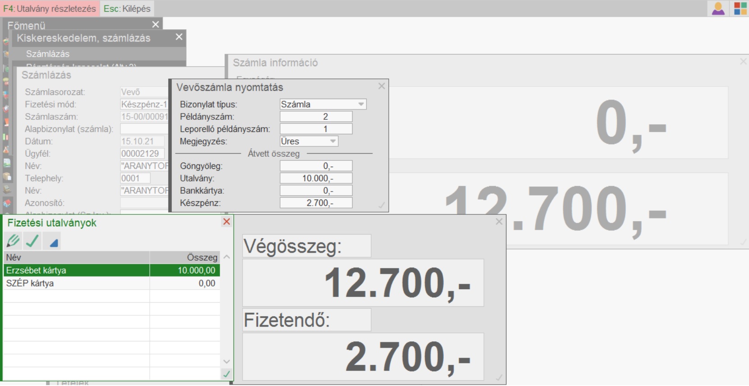
Task: Close the Kiskereskedelem, számlázás panel
Action: coord(179,37)
